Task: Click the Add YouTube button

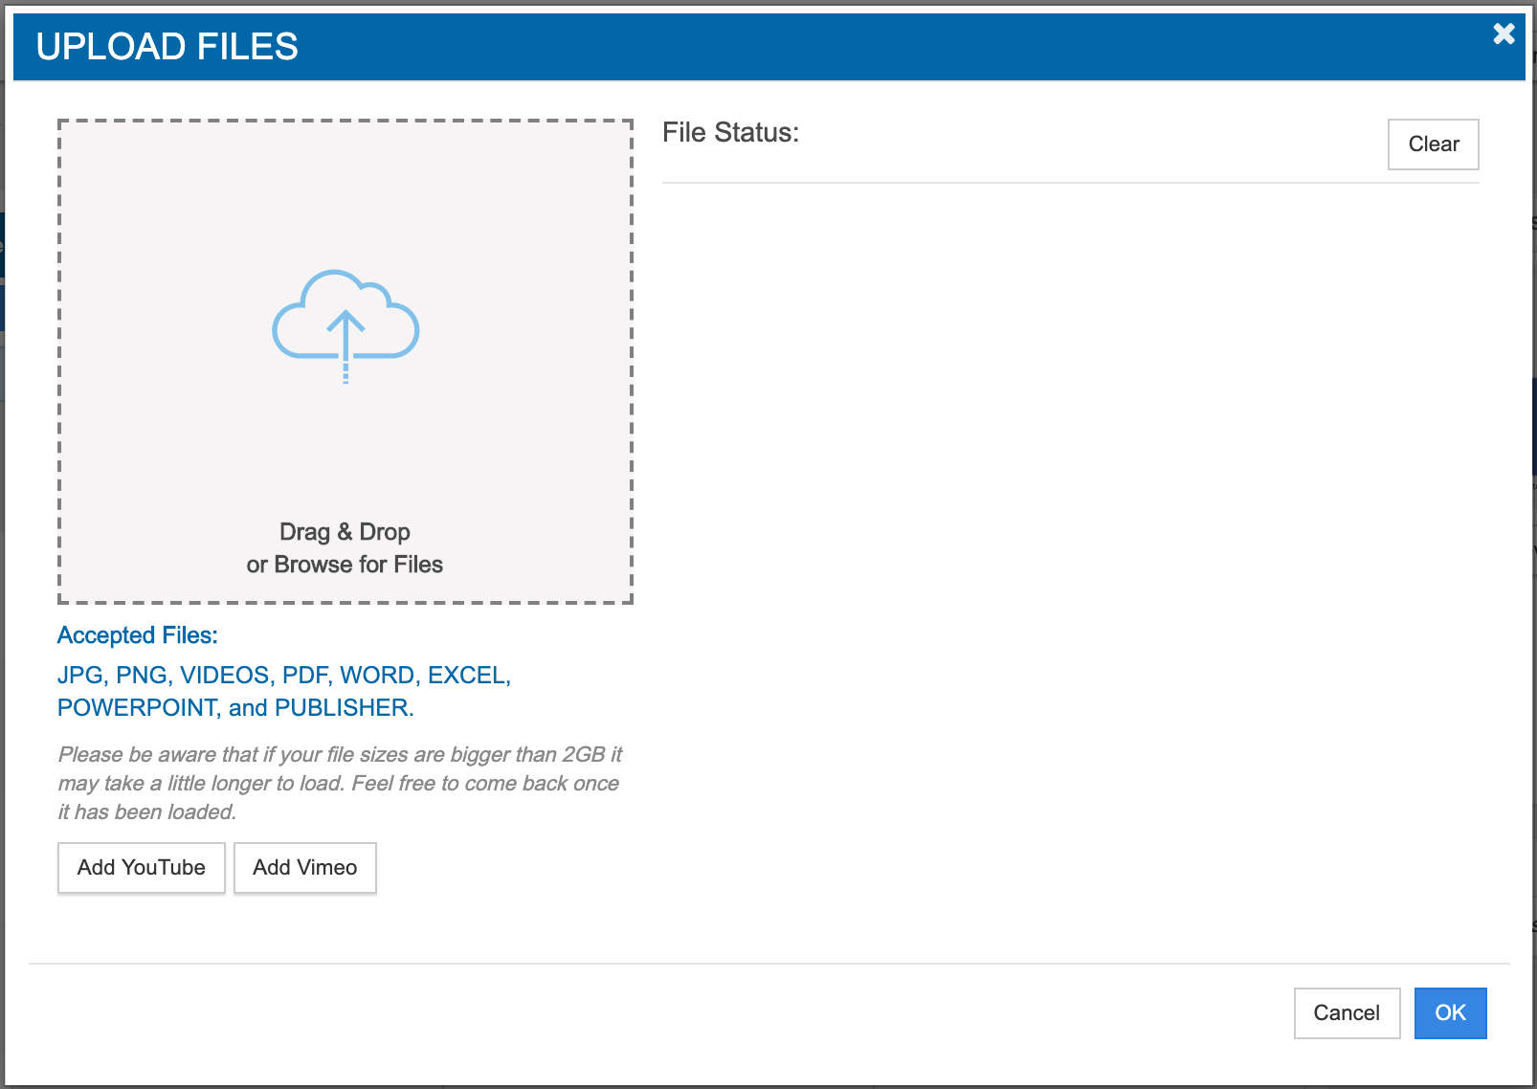Action: click(142, 868)
